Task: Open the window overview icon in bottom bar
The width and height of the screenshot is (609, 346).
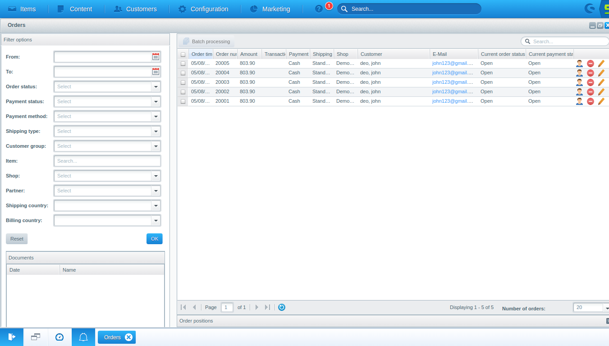Action: (x=36, y=337)
